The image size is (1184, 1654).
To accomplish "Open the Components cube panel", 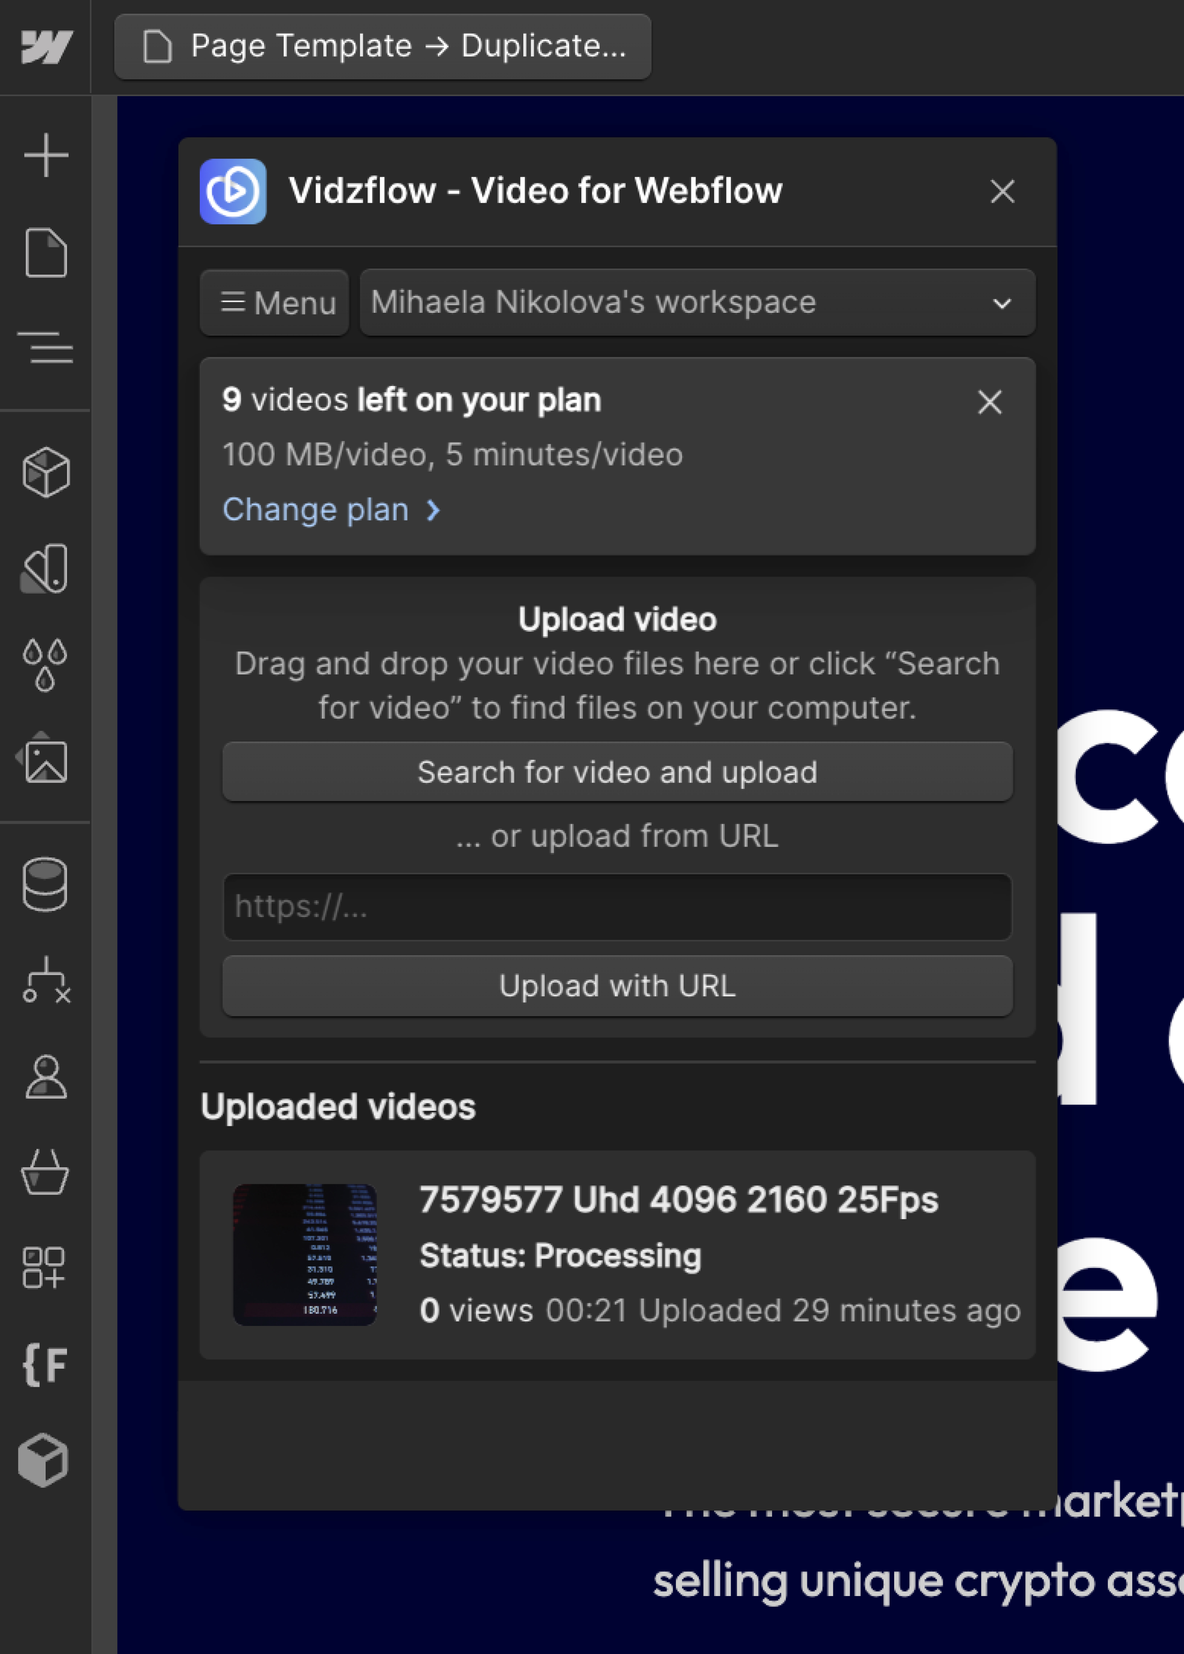I will tap(46, 472).
